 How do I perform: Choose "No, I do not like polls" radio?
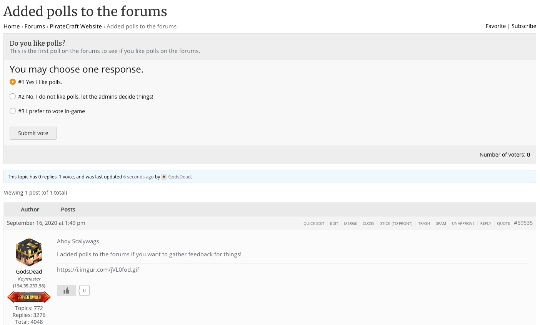[x=13, y=96]
